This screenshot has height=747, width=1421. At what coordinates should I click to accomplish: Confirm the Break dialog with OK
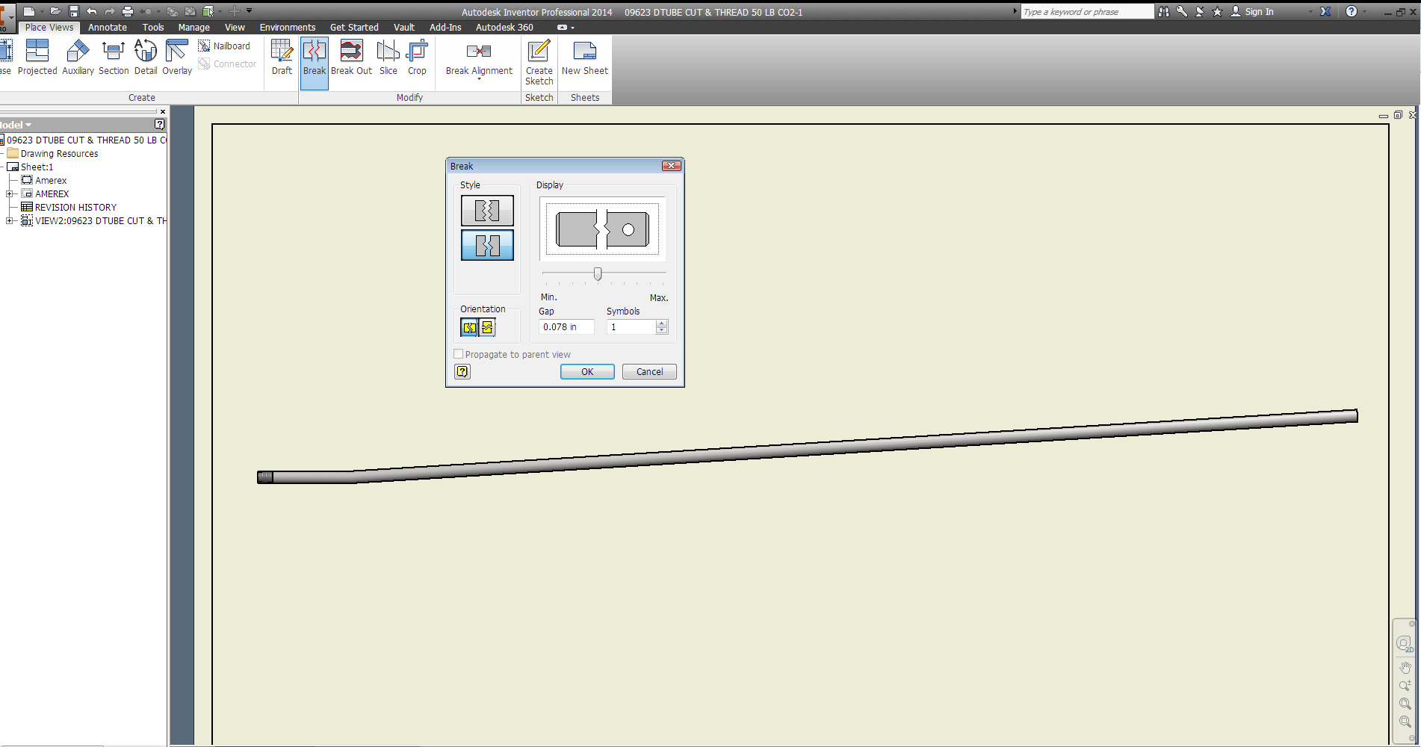tap(587, 372)
